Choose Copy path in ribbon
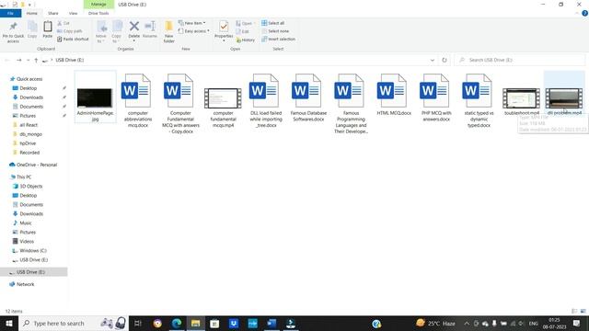Viewport: 589px width, 331px height. click(x=70, y=31)
